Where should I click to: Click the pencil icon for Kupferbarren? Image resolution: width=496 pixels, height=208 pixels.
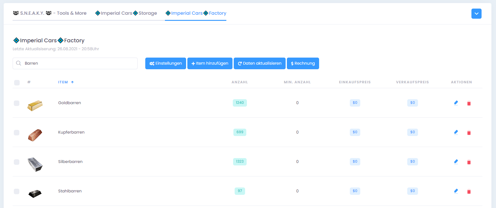pos(456,132)
